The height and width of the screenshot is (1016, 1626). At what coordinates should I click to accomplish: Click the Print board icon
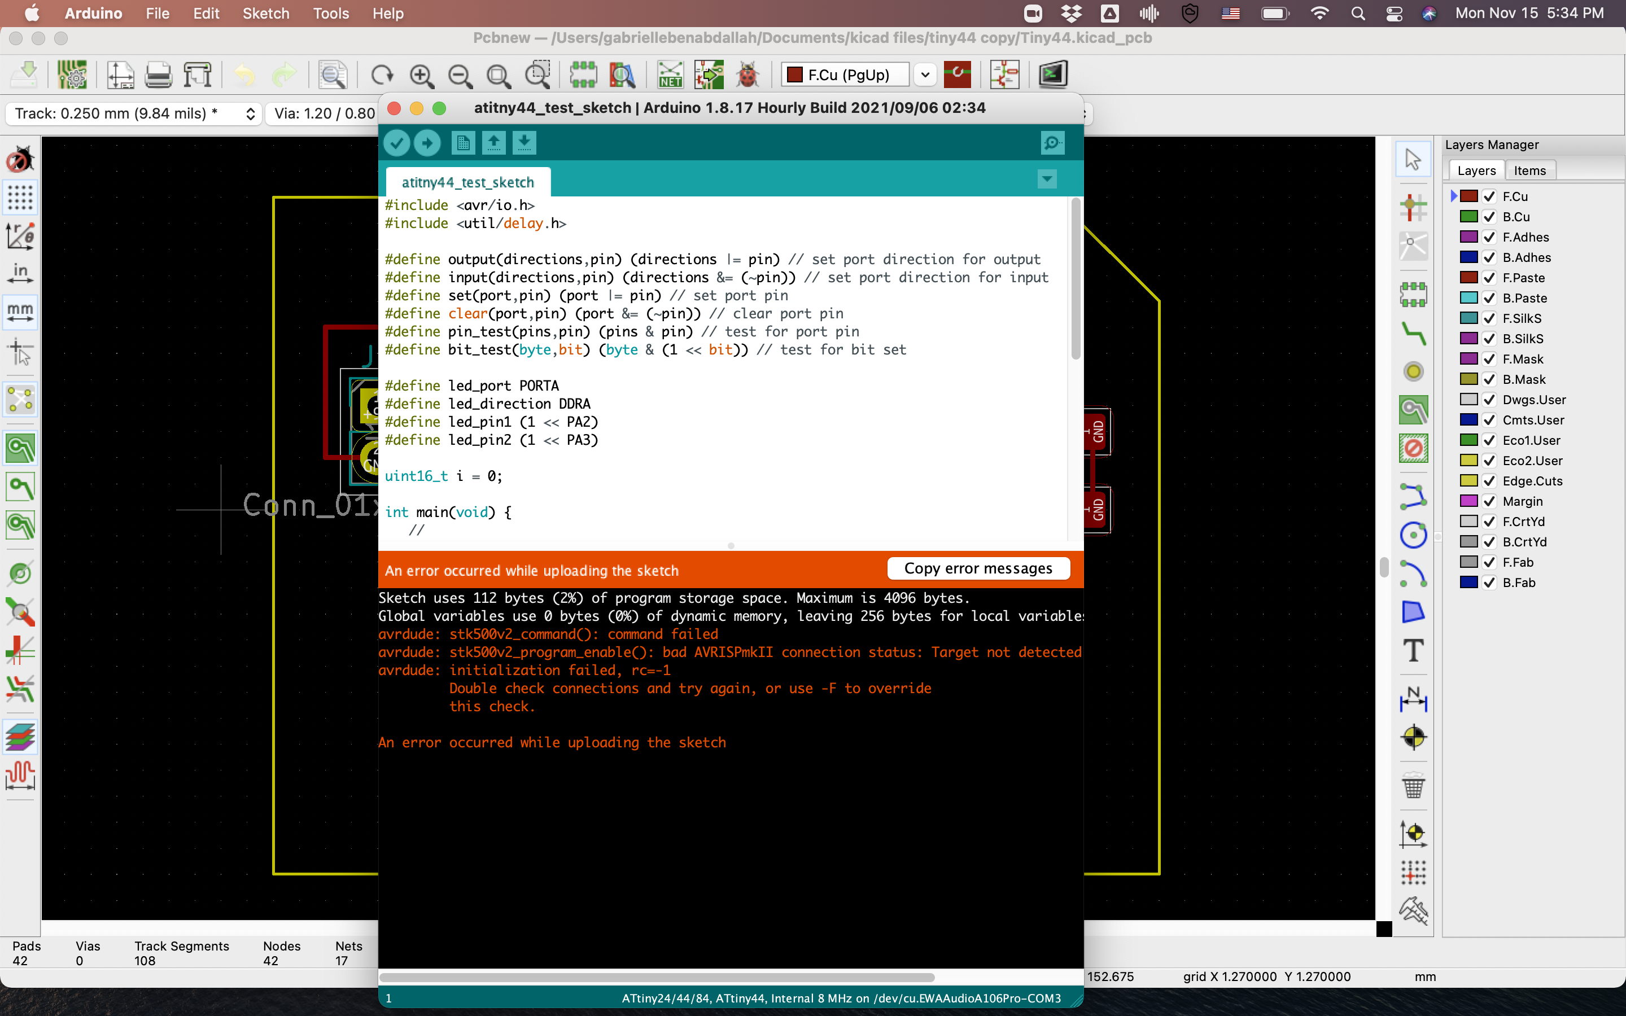[x=159, y=75]
